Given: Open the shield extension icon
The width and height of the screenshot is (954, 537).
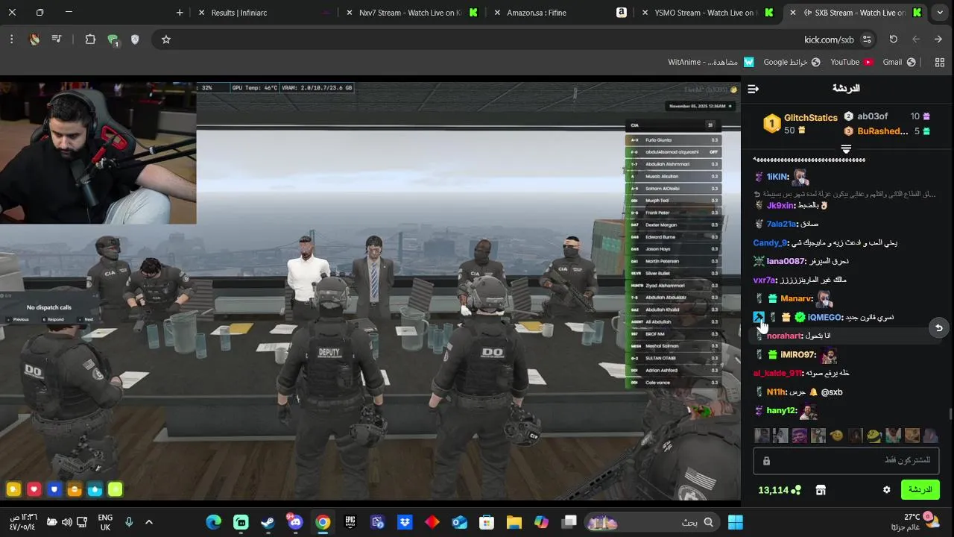Looking at the screenshot, I should coord(135,40).
